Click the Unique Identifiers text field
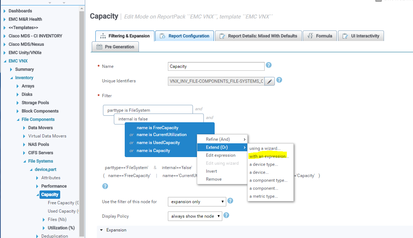This screenshot has width=413, height=238. coord(216,81)
